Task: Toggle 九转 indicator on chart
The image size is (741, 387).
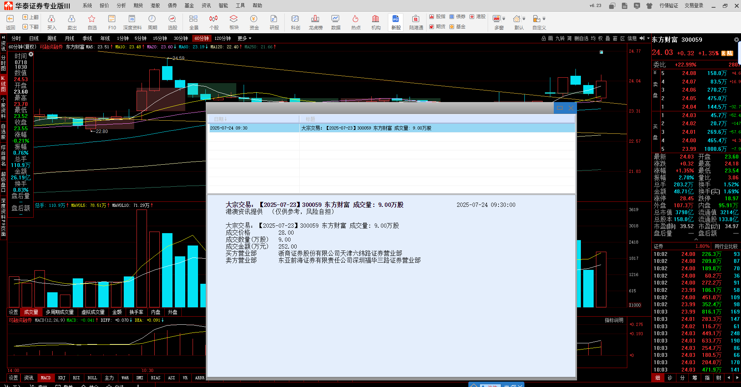Action: [x=560, y=38]
